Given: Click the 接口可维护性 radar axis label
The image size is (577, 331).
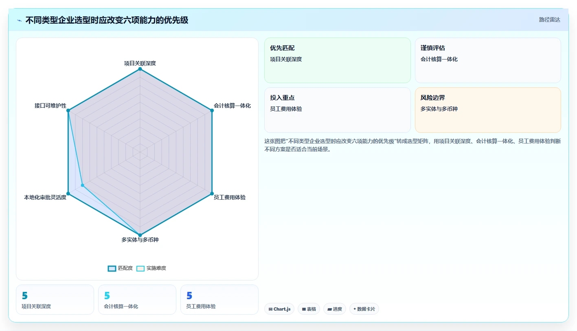Looking at the screenshot, I should coord(50,106).
